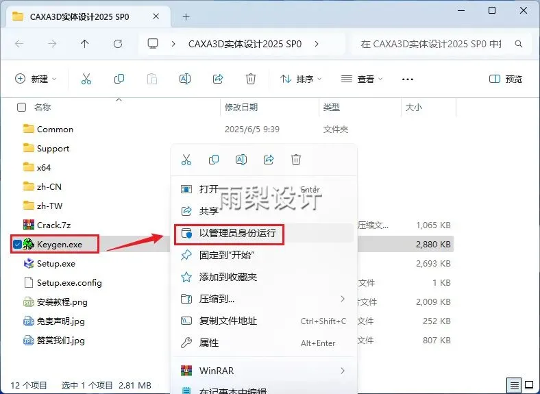Toggle the 预览 preview pane
The height and width of the screenshot is (394, 540).
(506, 79)
